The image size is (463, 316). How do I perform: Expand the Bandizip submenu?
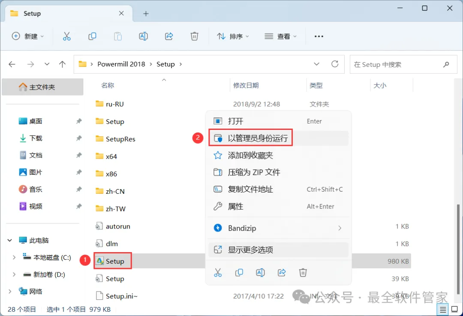pyautogui.click(x=340, y=228)
